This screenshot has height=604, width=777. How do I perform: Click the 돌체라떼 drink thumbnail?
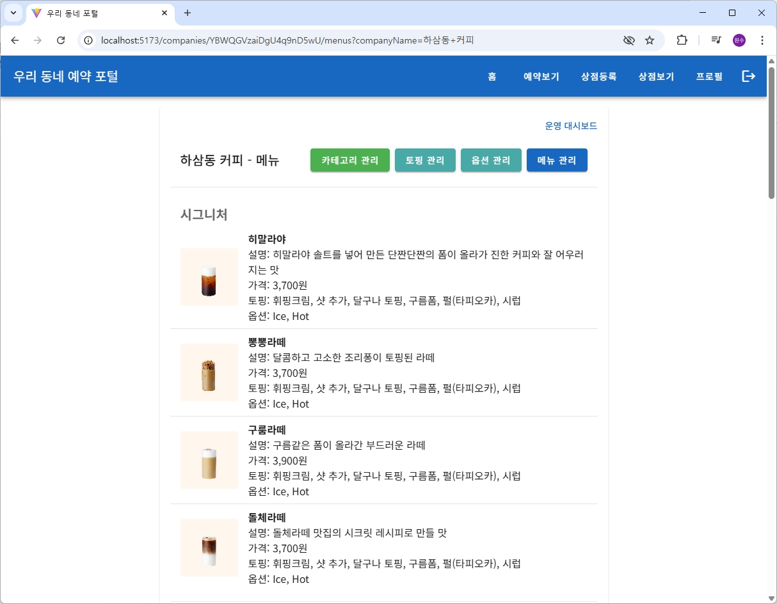209,548
